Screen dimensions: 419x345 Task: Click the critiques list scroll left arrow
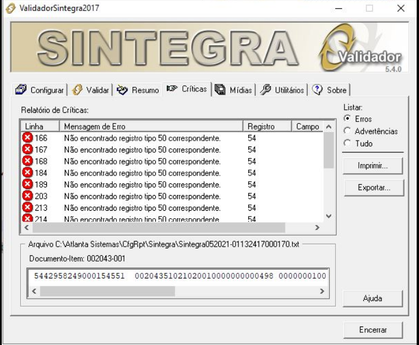(x=27, y=227)
